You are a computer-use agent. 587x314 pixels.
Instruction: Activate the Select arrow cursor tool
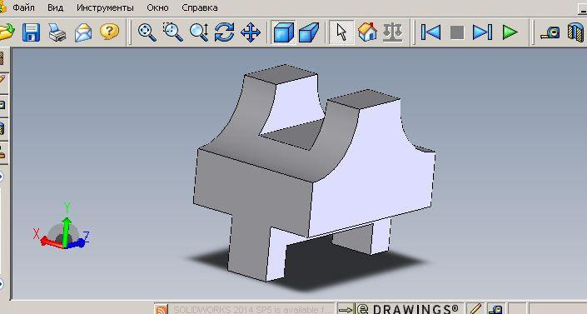tap(341, 32)
